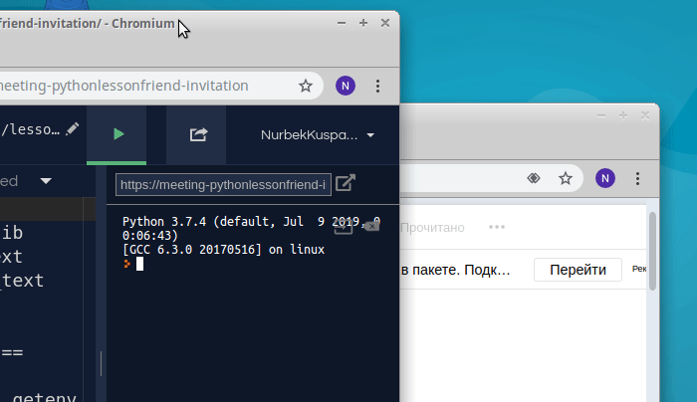Click the N profile avatar in the background window
697x402 pixels.
point(604,178)
